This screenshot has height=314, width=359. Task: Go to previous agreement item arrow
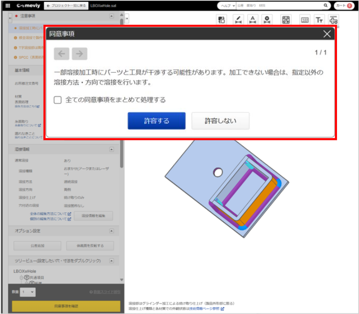click(61, 54)
